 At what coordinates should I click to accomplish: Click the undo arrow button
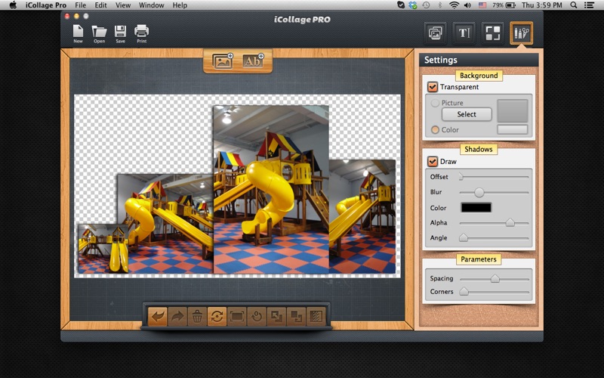point(157,316)
